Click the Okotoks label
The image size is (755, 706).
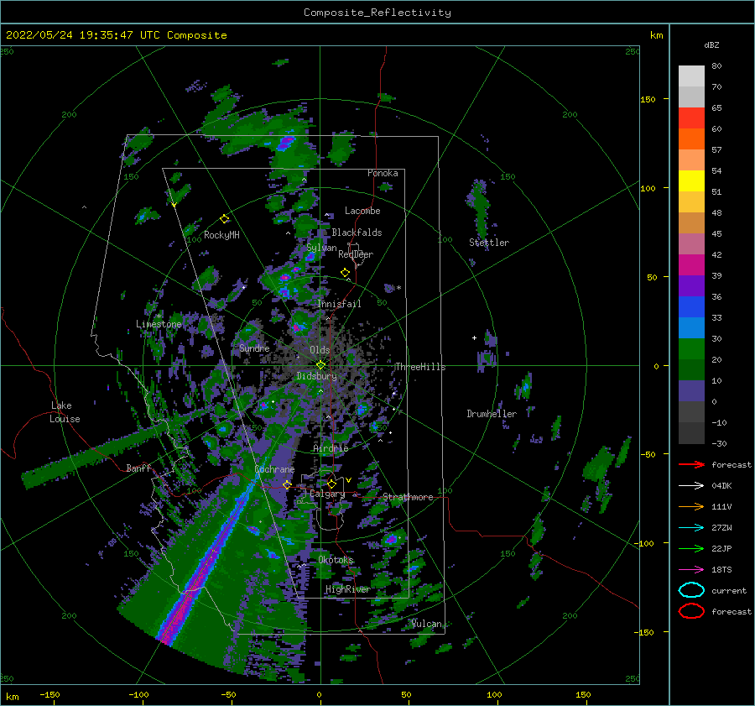[x=336, y=559]
